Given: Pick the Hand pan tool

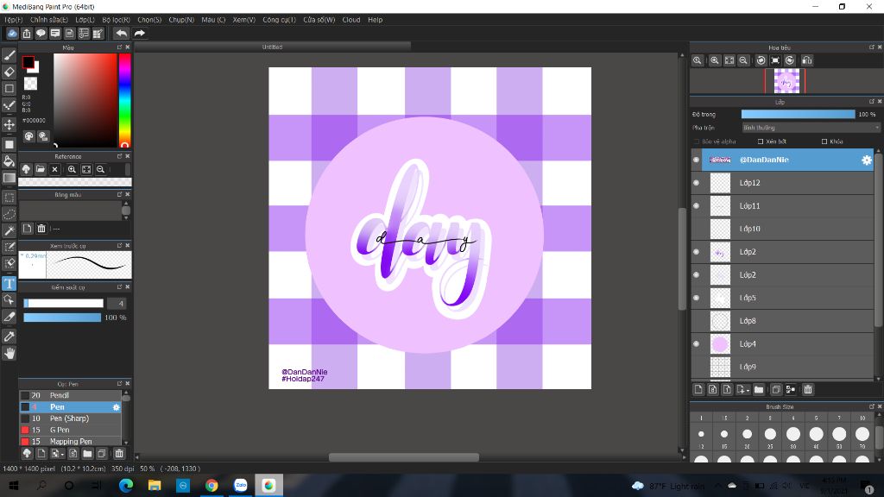Looking at the screenshot, I should point(9,353).
